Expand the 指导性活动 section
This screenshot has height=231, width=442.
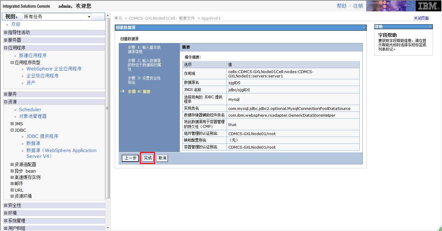6,32
